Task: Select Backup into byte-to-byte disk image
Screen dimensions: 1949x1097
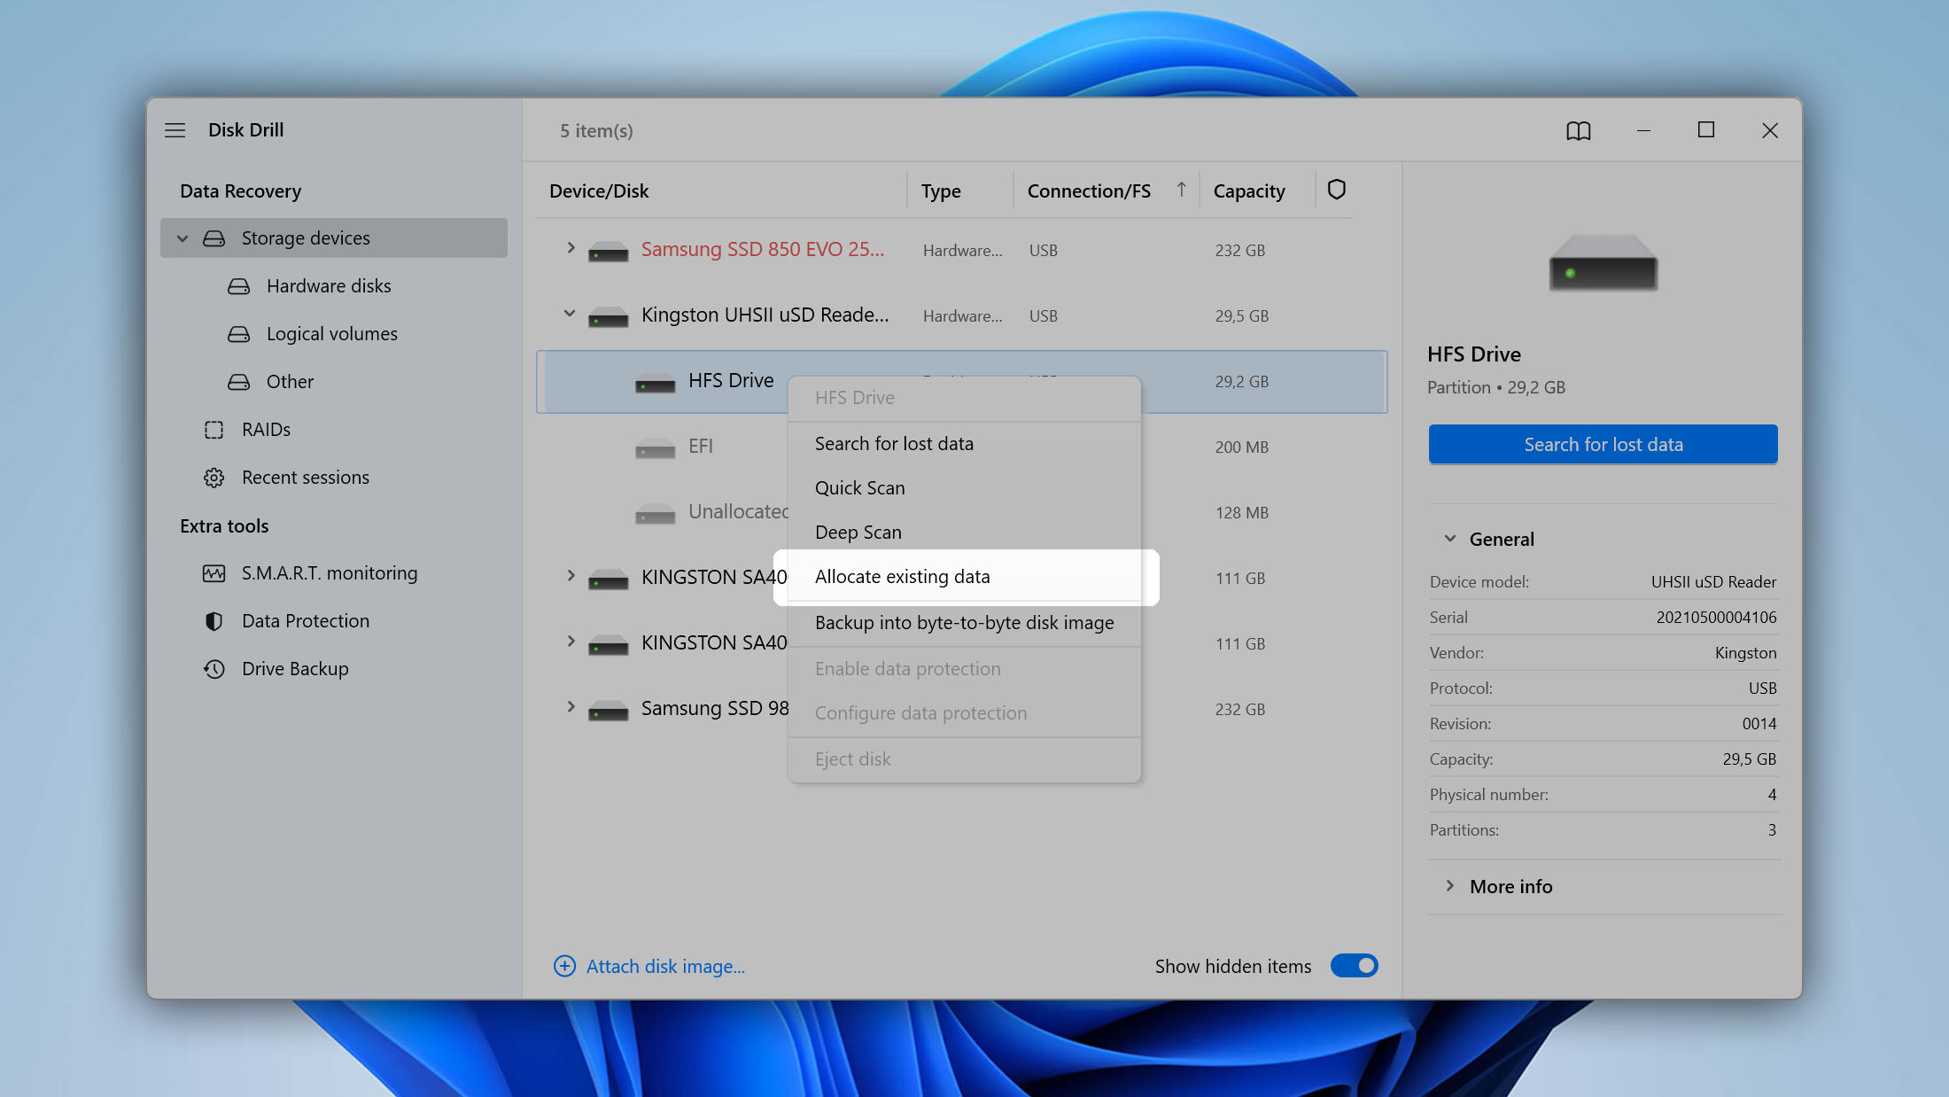Action: pos(964,623)
